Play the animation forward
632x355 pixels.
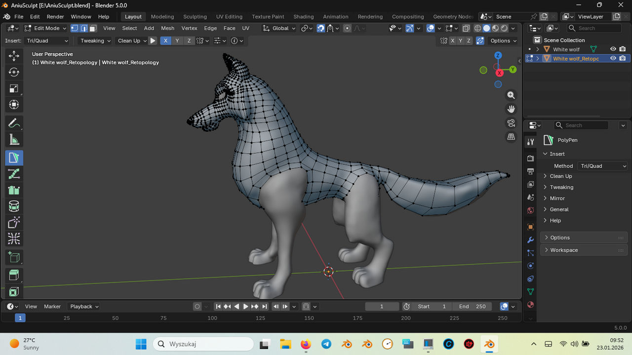246,306
